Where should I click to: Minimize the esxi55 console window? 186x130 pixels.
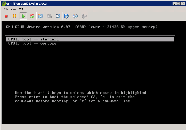pos(174,4)
